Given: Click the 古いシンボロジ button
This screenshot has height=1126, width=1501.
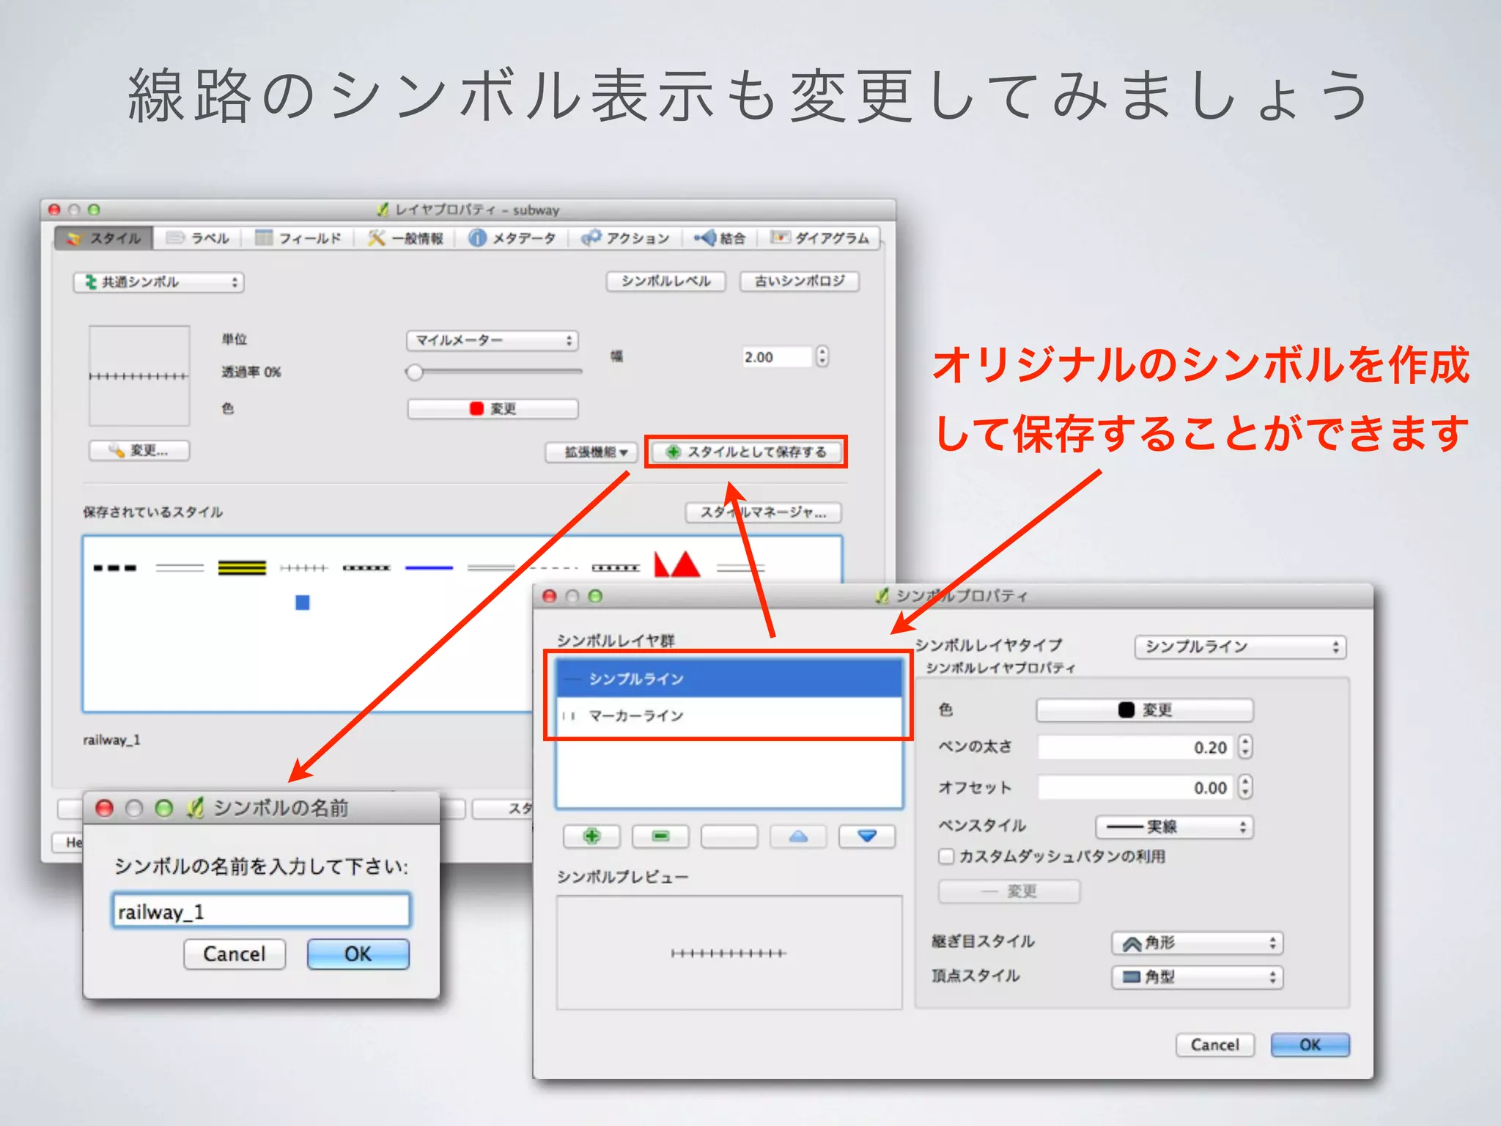Looking at the screenshot, I should click(800, 281).
